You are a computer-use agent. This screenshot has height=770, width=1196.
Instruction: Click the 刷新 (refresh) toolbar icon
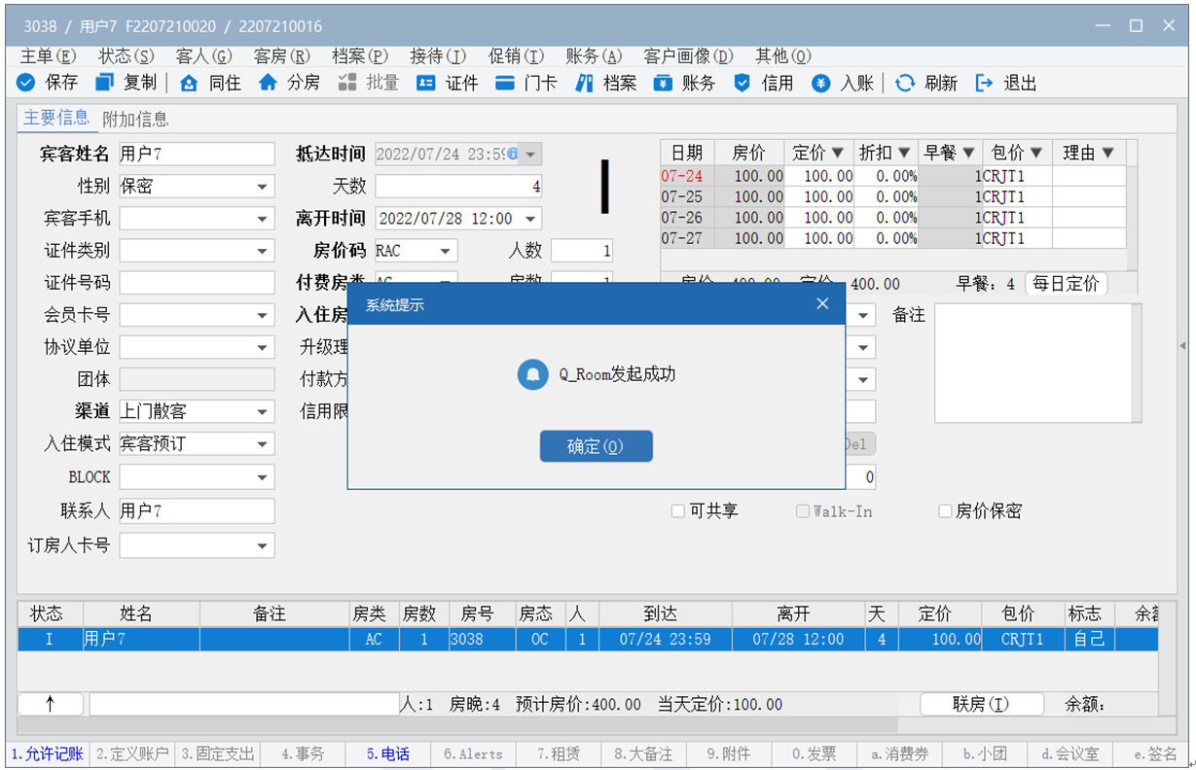click(905, 84)
